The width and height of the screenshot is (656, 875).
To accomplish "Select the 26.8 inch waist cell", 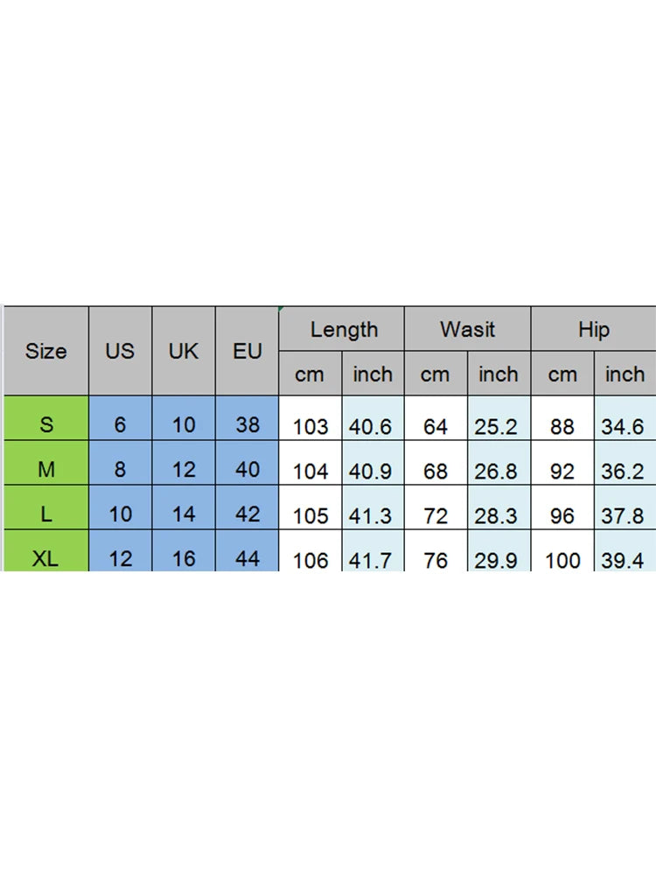I will coord(497,472).
